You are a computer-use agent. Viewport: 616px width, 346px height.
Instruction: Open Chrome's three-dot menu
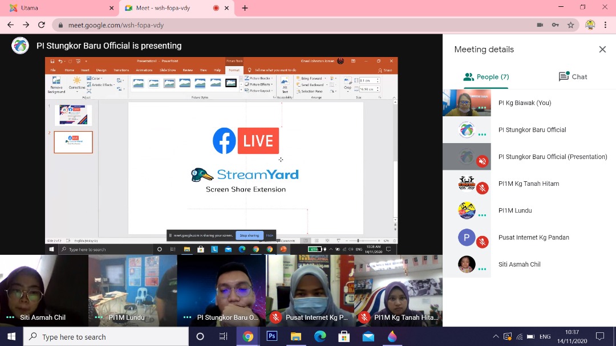click(606, 25)
